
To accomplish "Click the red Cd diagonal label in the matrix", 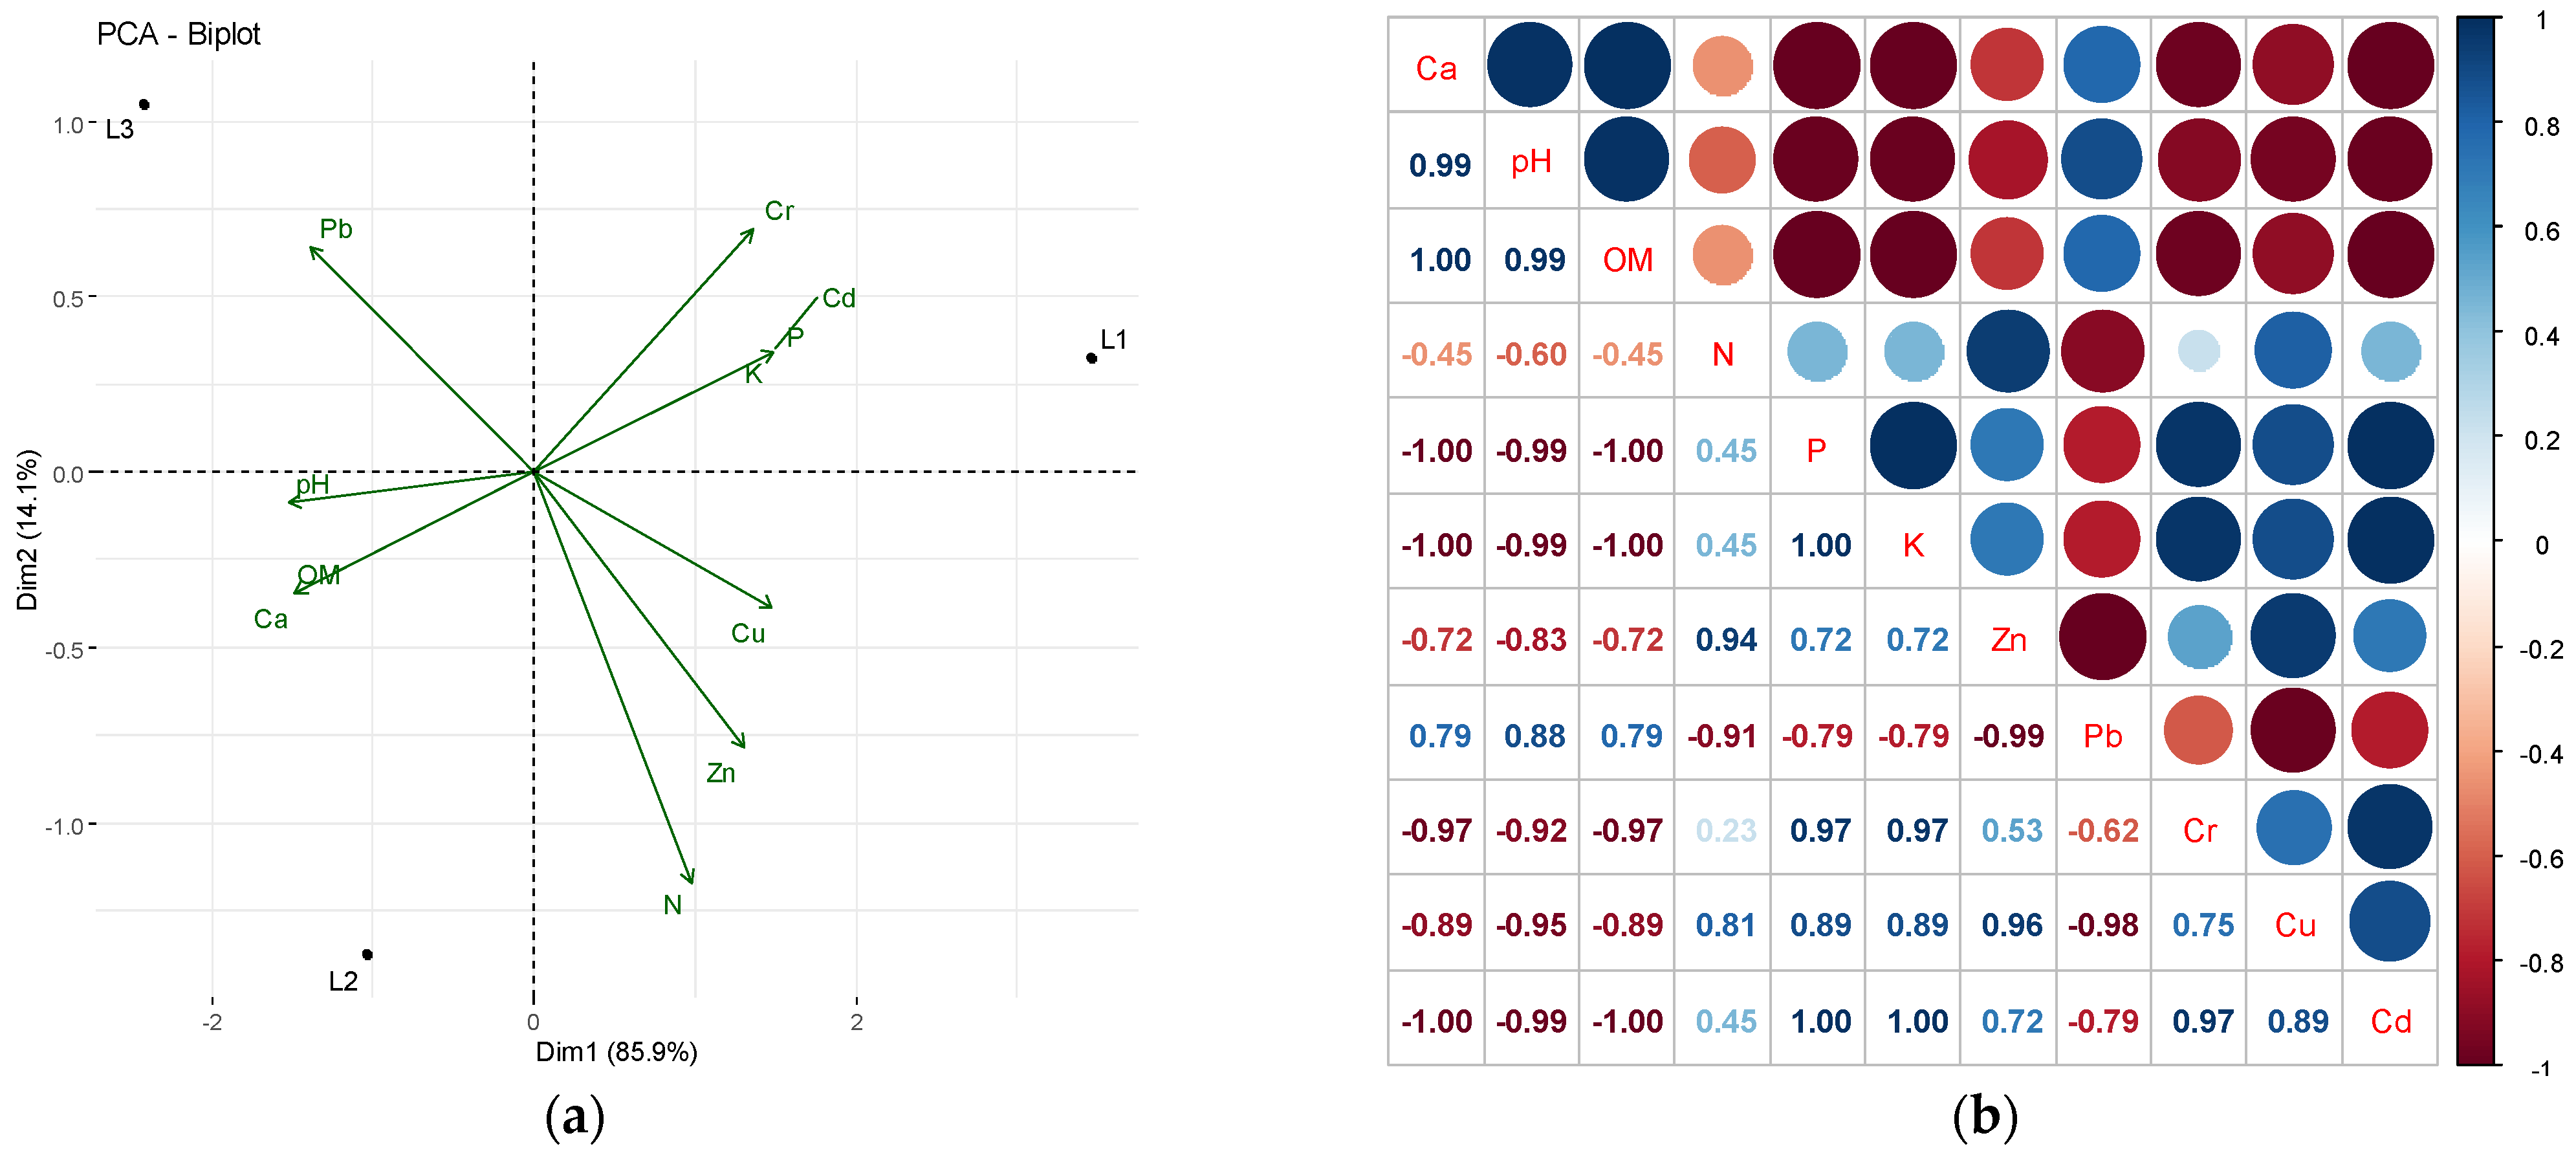I will click(x=2390, y=1022).
